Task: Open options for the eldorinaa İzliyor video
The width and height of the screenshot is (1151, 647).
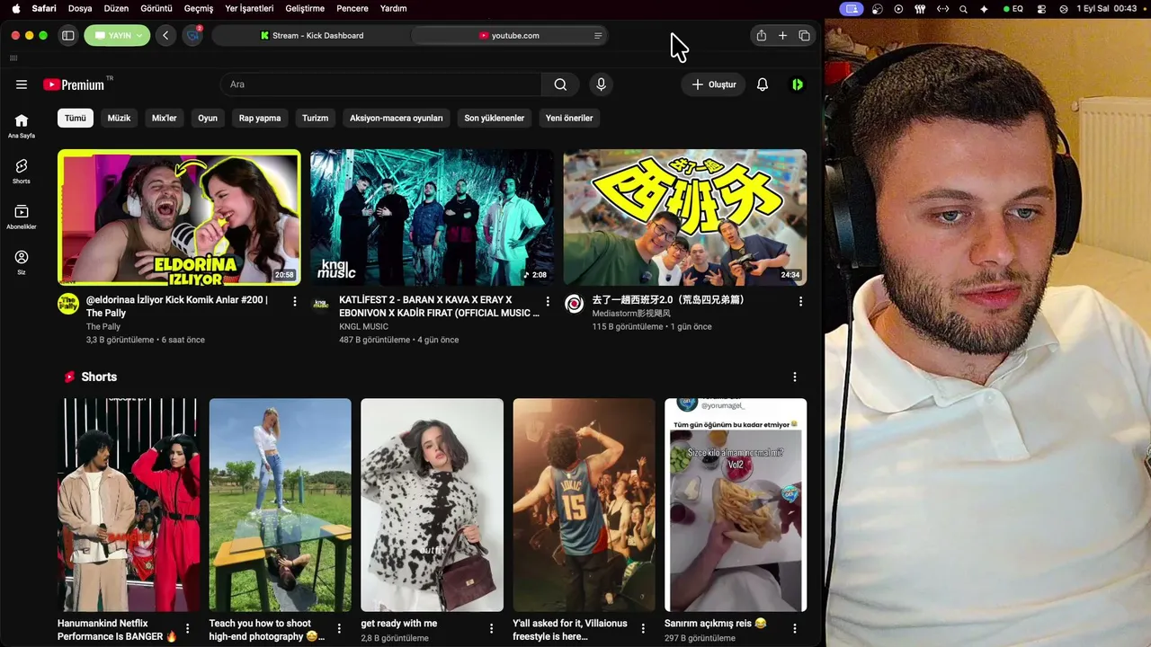Action: 294,302
